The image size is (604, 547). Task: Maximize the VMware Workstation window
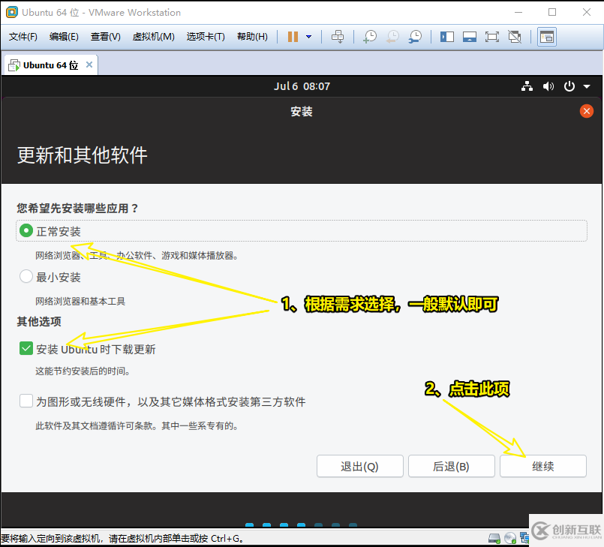[552, 12]
